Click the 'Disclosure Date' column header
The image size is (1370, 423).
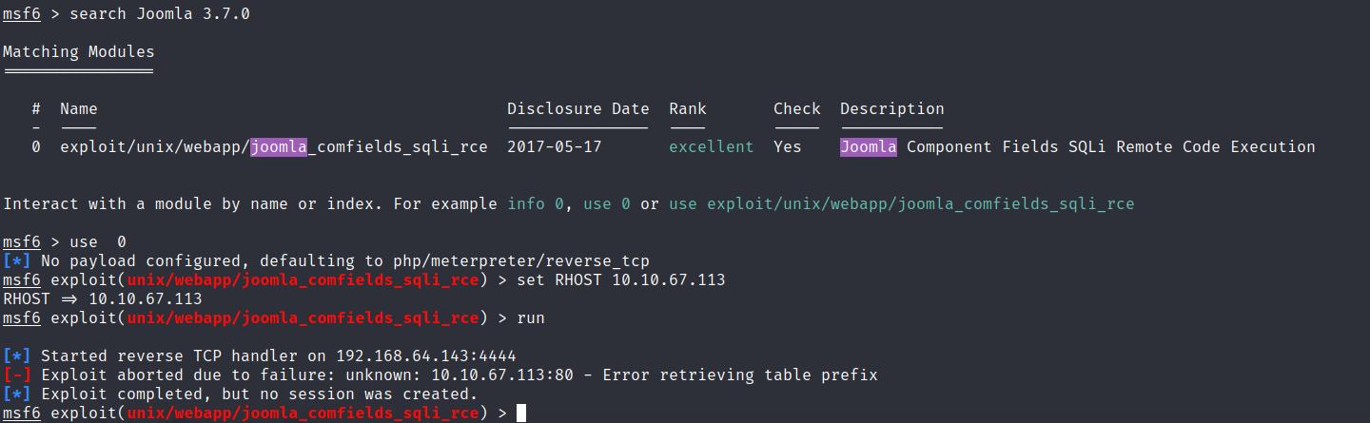click(577, 109)
